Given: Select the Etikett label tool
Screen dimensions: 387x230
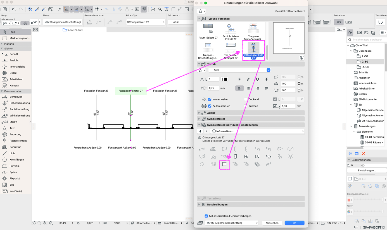Looking at the screenshot, I should point(16,122).
